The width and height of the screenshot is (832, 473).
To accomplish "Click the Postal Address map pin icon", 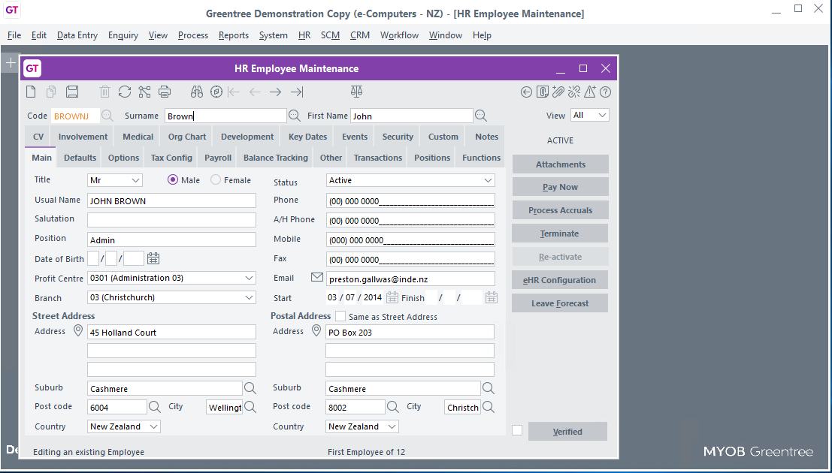I will (316, 331).
